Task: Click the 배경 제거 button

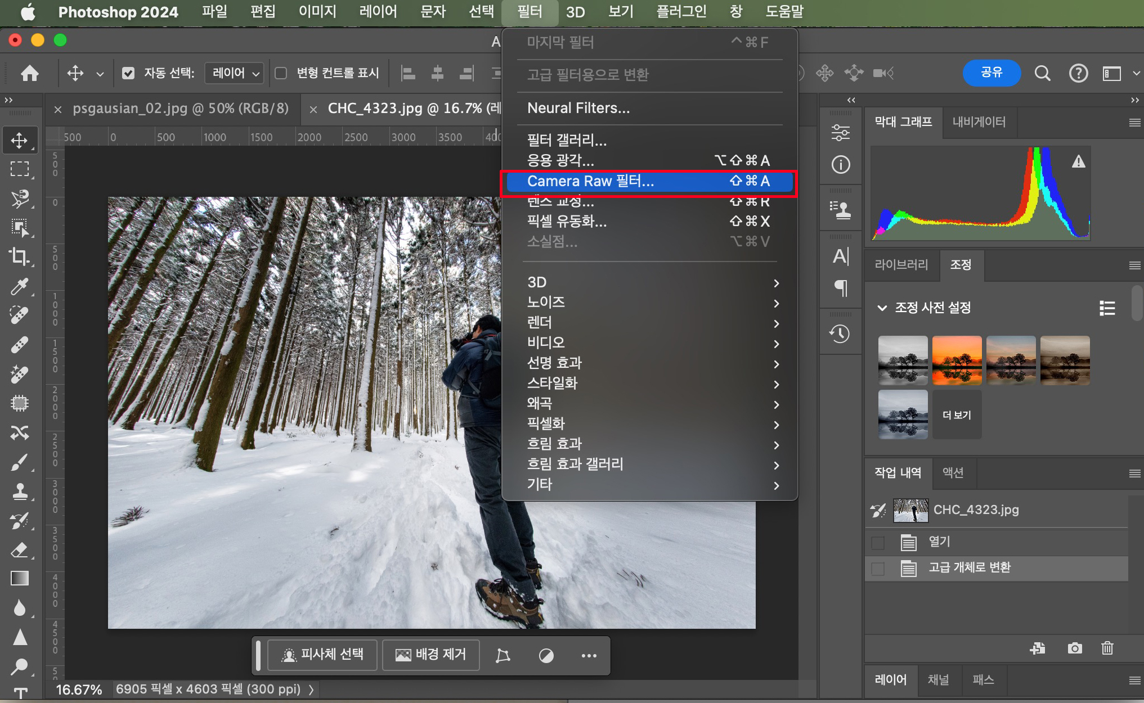Action: (x=431, y=655)
